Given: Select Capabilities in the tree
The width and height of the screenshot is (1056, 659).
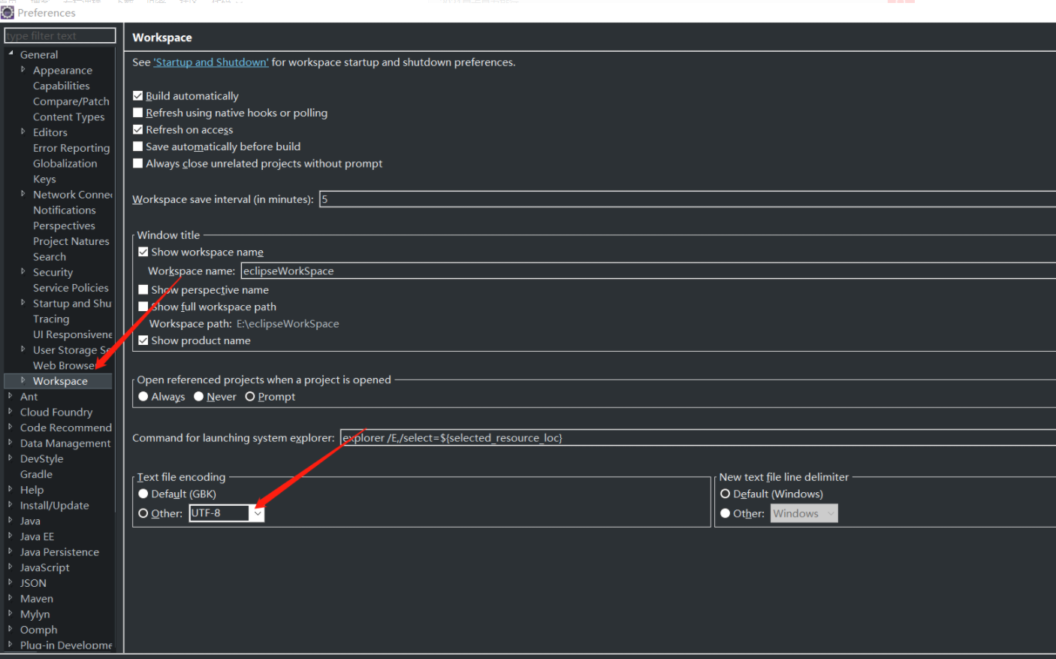Looking at the screenshot, I should pos(62,86).
